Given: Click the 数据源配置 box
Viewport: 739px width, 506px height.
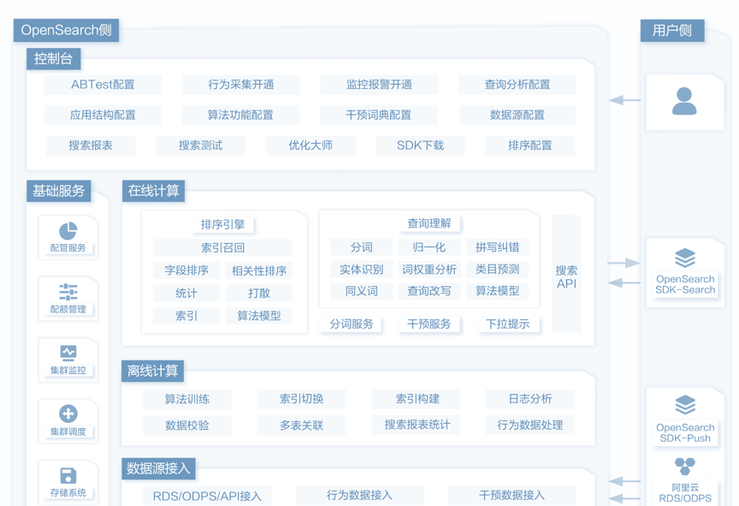Looking at the screenshot, I should point(517,115).
